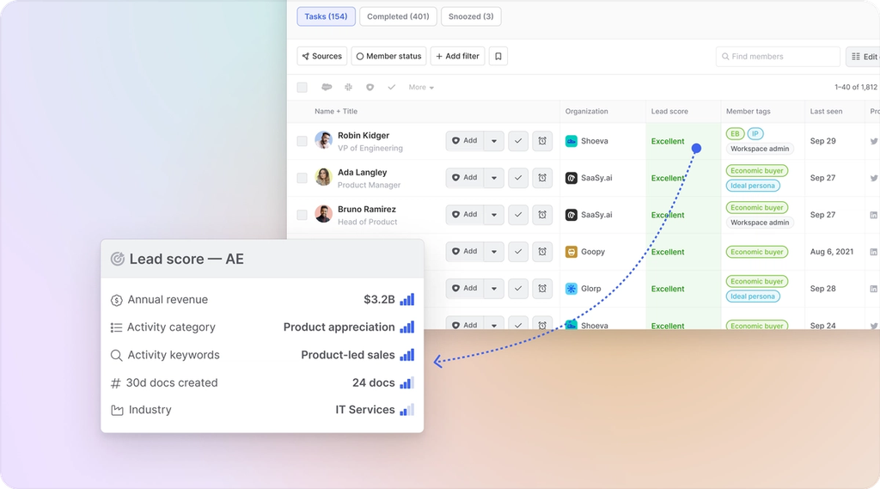Click the SaaSy.ai logo in Ada Langley's row

[x=571, y=178]
